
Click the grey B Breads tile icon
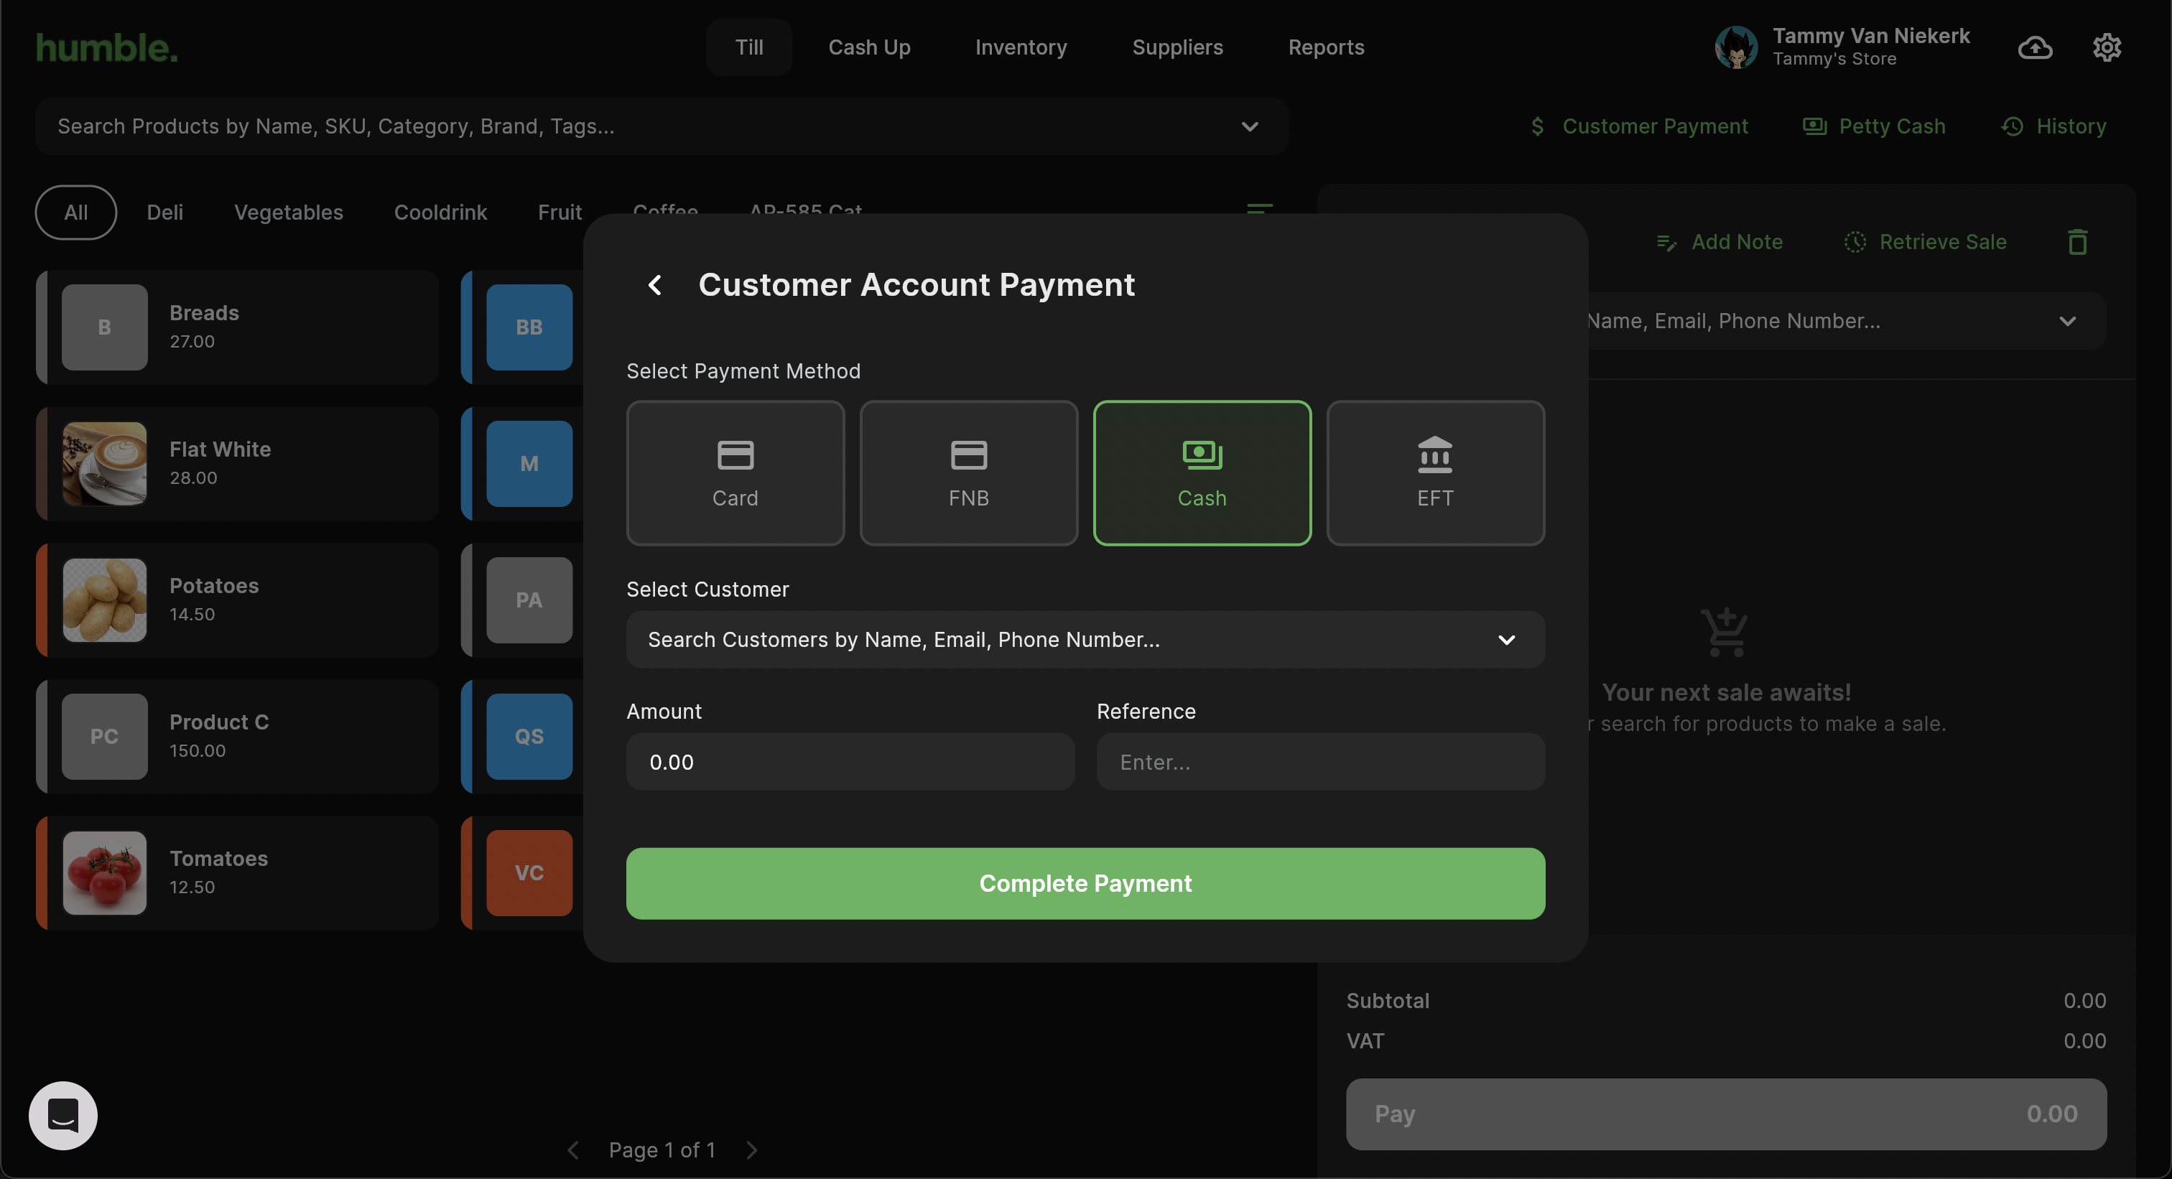[105, 327]
